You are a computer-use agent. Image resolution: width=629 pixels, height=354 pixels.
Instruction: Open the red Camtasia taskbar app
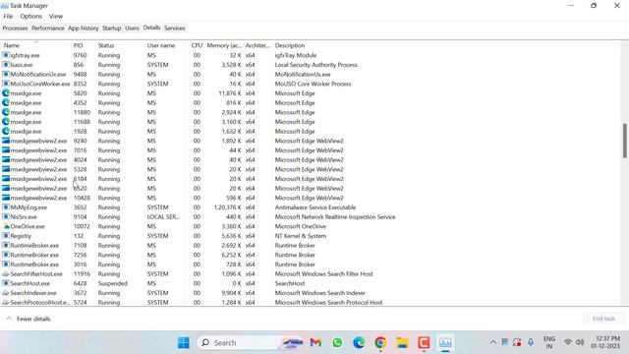click(424, 342)
